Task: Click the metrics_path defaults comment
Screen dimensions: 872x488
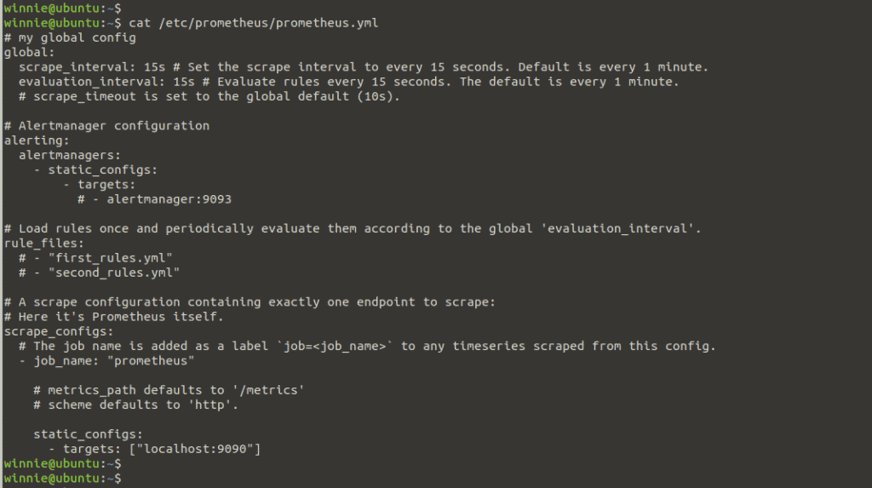Action: pyautogui.click(x=169, y=390)
